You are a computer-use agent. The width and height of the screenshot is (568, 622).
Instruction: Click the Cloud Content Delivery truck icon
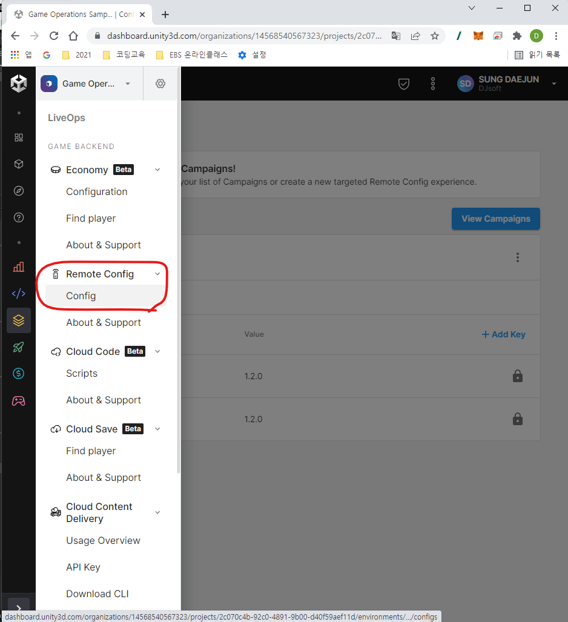click(x=56, y=512)
